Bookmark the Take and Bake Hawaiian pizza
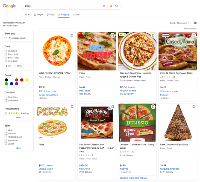Viewport: 200px width, 182px height. click(x=153, y=35)
